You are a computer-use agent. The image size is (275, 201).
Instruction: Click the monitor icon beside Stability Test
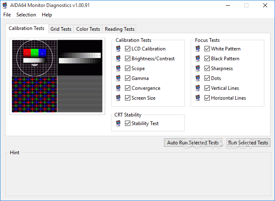(x=118, y=123)
